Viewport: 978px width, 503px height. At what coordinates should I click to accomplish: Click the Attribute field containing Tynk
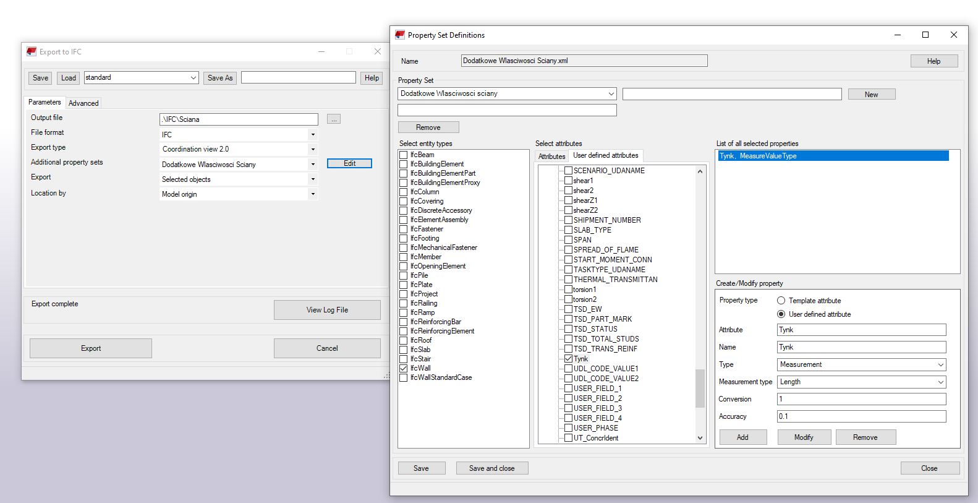[x=862, y=330]
